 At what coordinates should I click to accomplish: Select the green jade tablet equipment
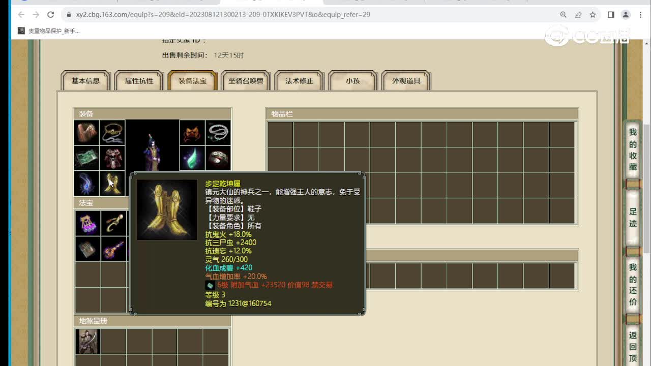pos(86,158)
